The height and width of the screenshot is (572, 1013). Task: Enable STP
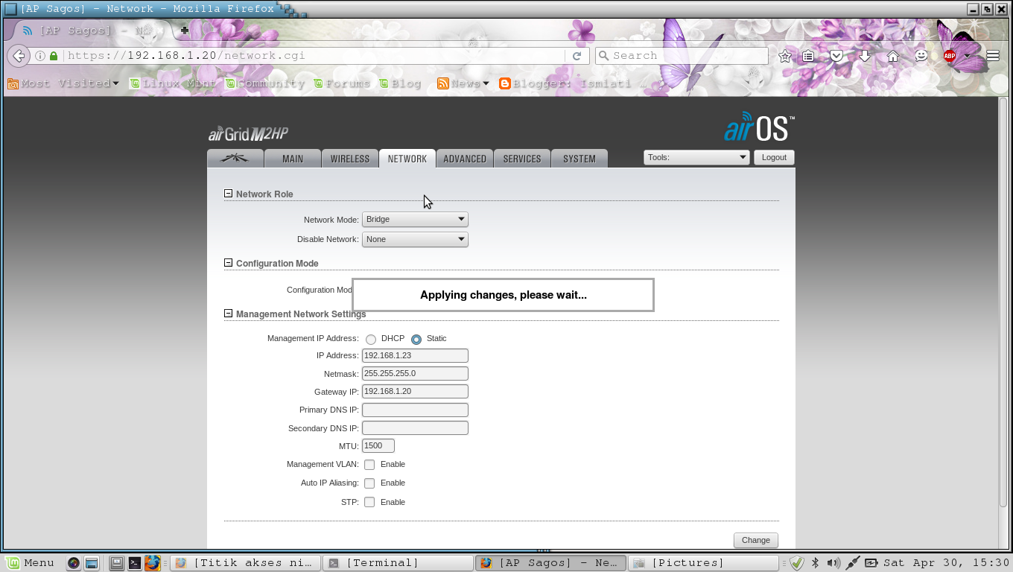coord(369,502)
